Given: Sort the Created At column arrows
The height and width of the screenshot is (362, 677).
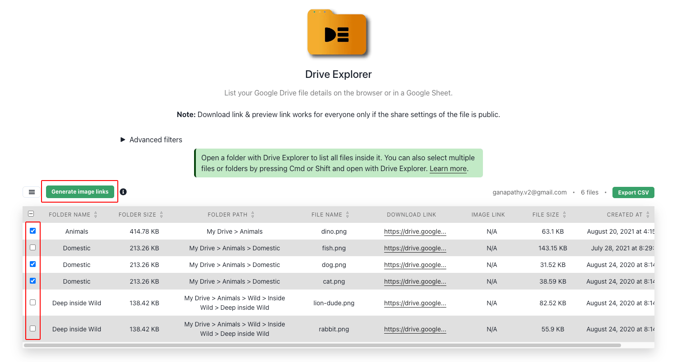Looking at the screenshot, I should 648,215.
